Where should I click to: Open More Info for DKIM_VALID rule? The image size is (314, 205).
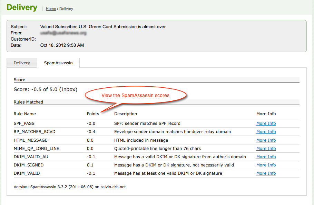click(266, 173)
